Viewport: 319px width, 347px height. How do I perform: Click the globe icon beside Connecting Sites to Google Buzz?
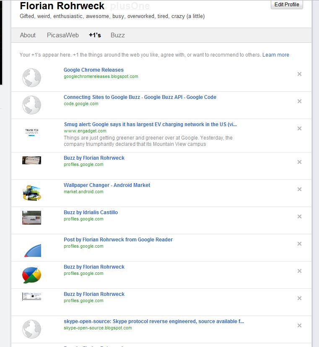click(32, 105)
